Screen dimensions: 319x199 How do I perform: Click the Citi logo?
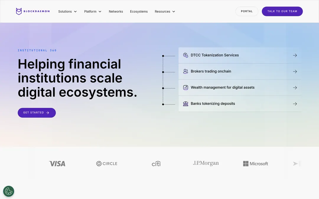(156, 163)
